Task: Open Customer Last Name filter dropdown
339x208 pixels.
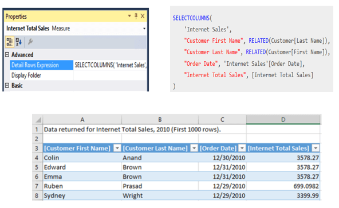Action: pos(194,148)
